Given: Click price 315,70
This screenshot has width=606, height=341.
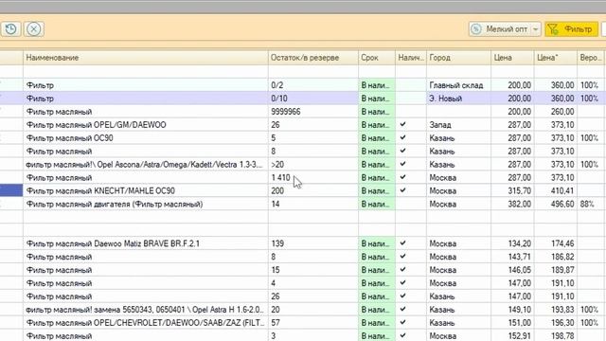Looking at the screenshot, I should pyautogui.click(x=520, y=191).
